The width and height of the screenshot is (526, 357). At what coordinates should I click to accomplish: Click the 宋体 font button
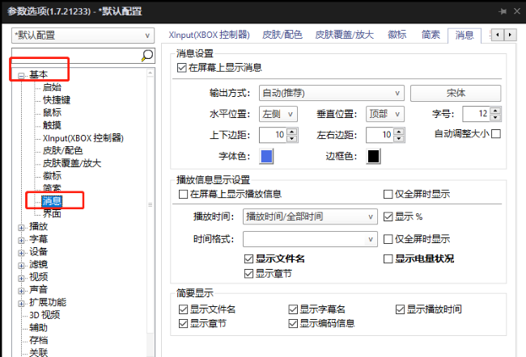455,93
